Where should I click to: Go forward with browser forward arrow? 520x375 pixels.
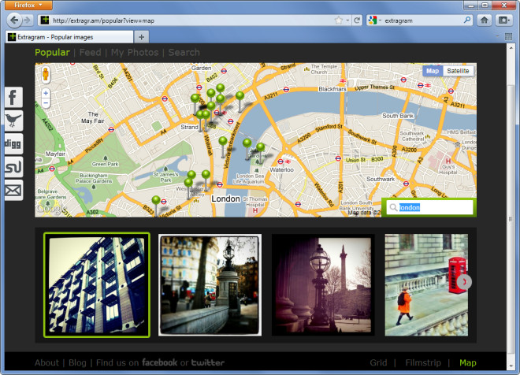coord(28,20)
